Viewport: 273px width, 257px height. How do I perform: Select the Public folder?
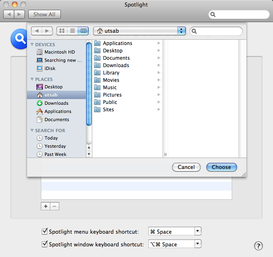[x=127, y=102]
